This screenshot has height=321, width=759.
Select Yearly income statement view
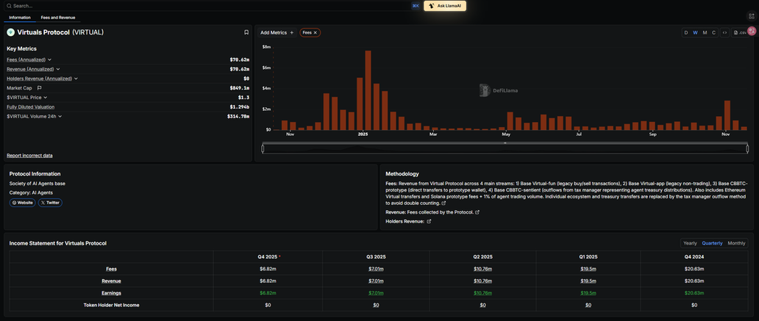pos(690,243)
